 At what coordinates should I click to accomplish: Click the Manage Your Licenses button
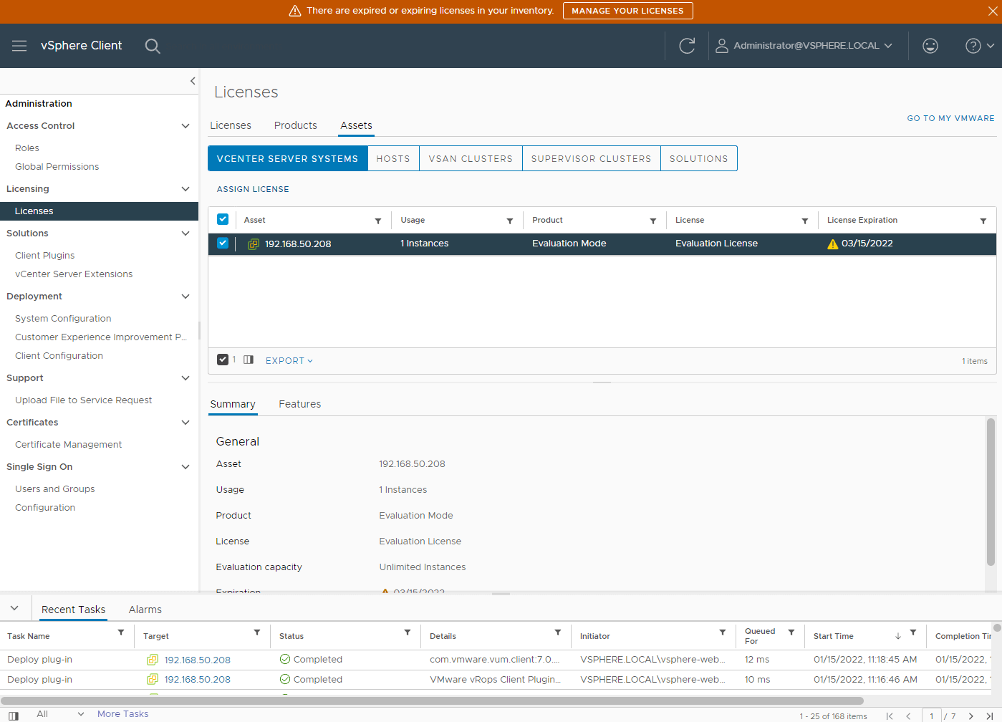point(627,11)
